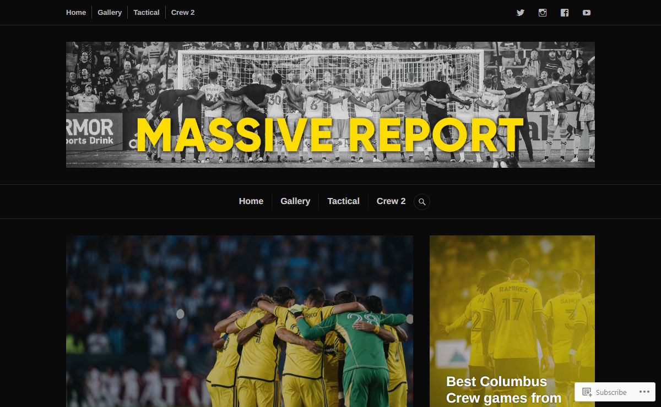This screenshot has height=407, width=661.
Task: Go to Home in top bar menu
Action: pyautogui.click(x=76, y=12)
